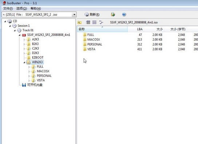Viewport: 198px width, 144px height.
Task: Select the WIN2K3 folder icon in tree
Action: pyautogui.click(x=29, y=62)
